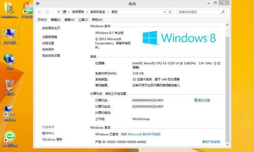The width and height of the screenshot is (254, 152).
Task: Expand the arrow after 系统和安全 breadcrumb
Action: 108,12
